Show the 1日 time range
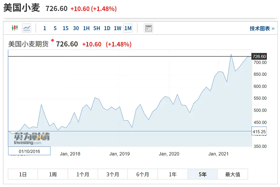Viewport: 280px width, 187px height. coord(23,174)
